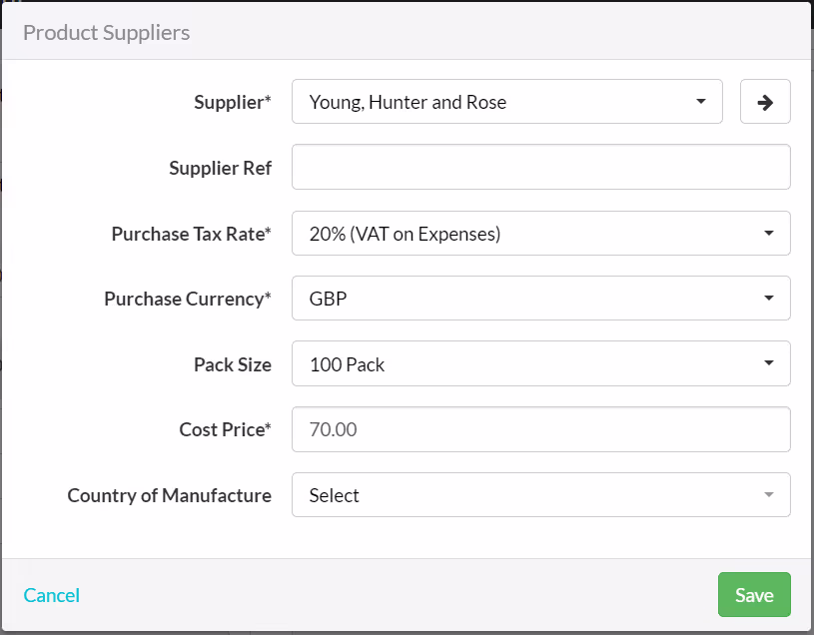Click the caret arrow in Supplier dropdown
814x635 pixels.
tap(701, 102)
